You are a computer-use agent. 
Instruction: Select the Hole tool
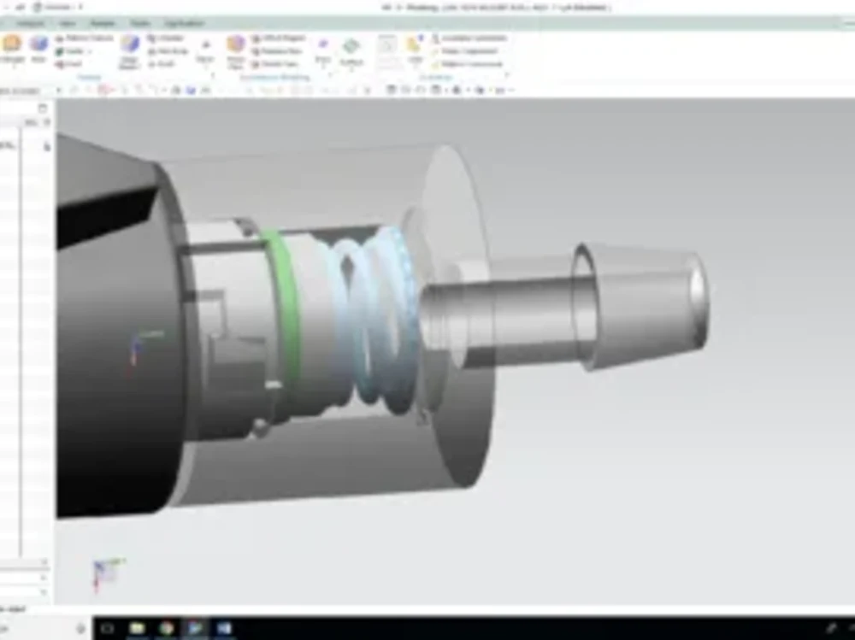point(38,49)
